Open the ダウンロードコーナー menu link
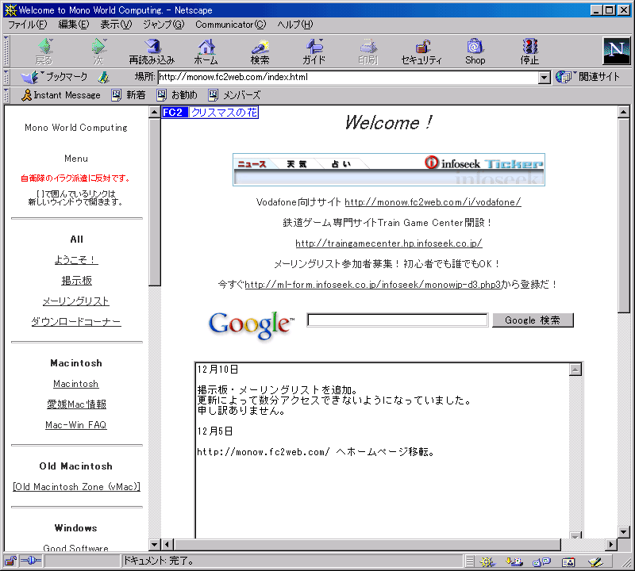 pyautogui.click(x=76, y=322)
